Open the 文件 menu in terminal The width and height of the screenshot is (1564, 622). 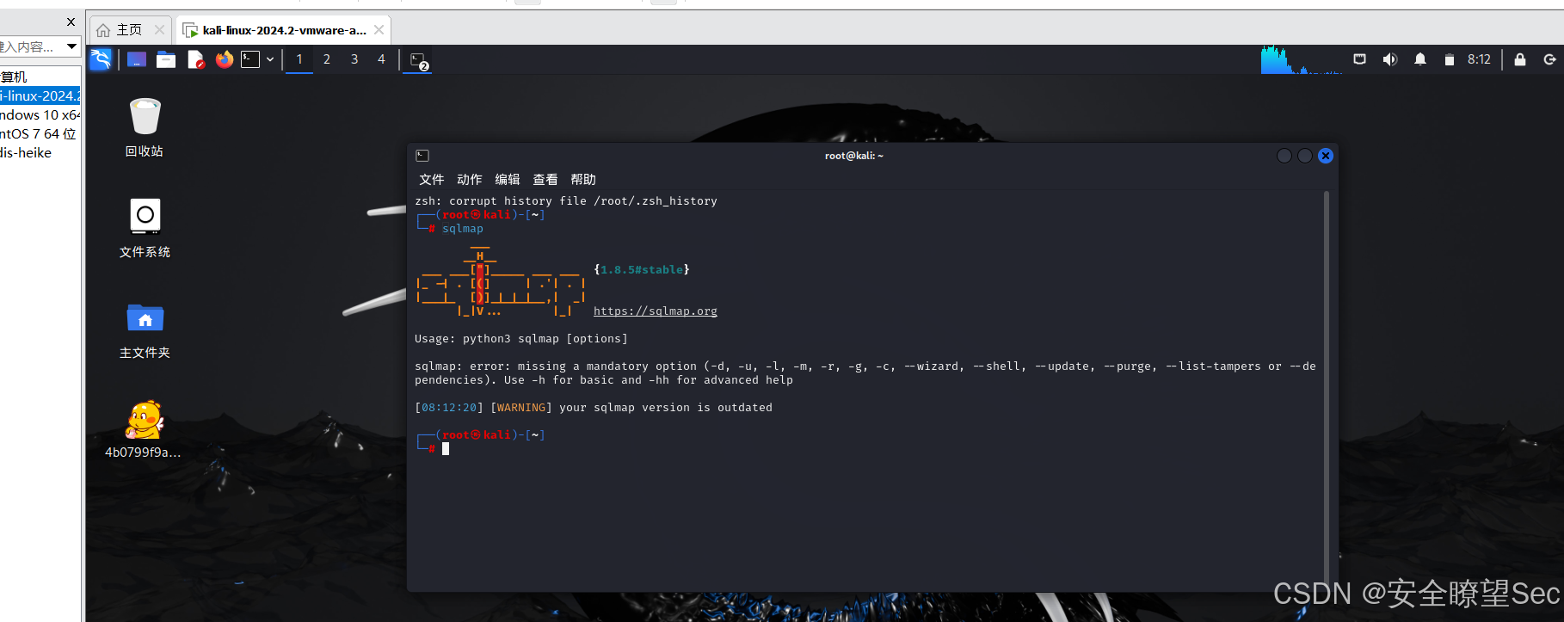[x=432, y=179]
